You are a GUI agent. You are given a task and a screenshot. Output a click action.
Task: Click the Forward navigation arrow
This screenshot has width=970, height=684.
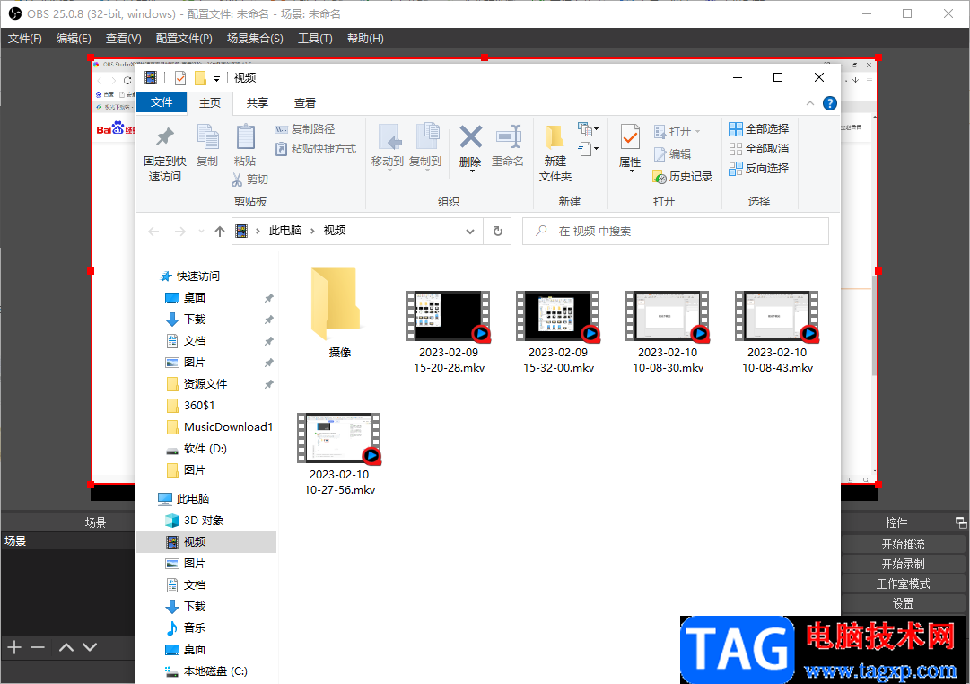(x=180, y=232)
